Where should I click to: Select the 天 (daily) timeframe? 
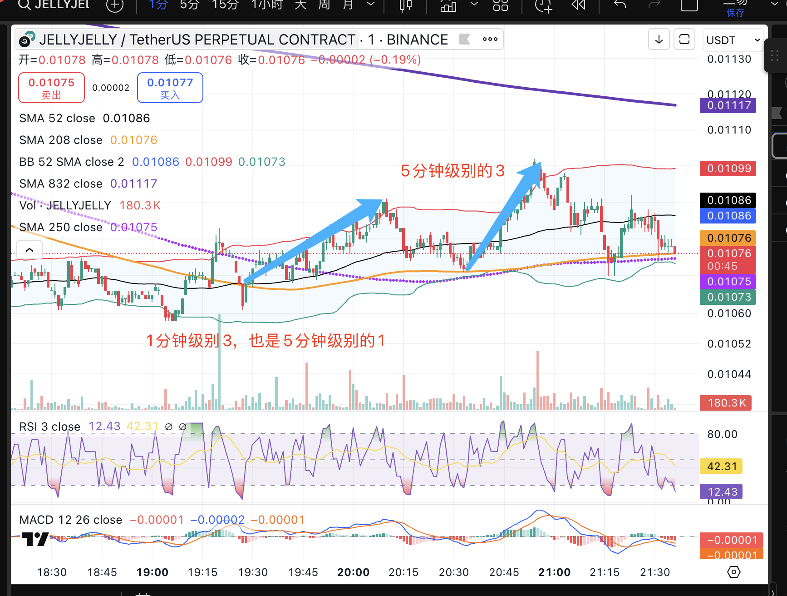300,5
